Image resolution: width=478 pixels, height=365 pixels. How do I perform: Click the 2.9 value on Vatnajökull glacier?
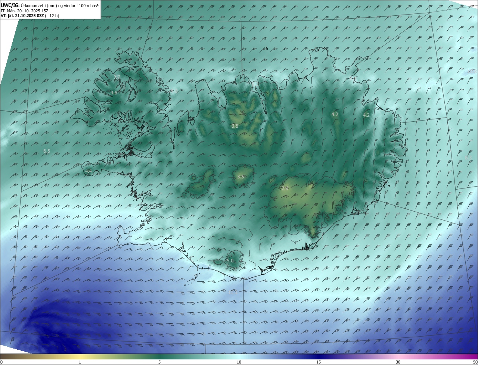click(x=286, y=188)
